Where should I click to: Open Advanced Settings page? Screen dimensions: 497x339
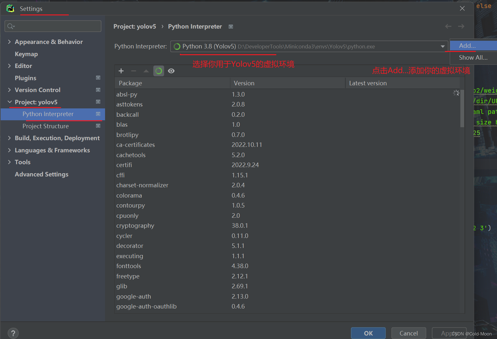tap(41, 174)
